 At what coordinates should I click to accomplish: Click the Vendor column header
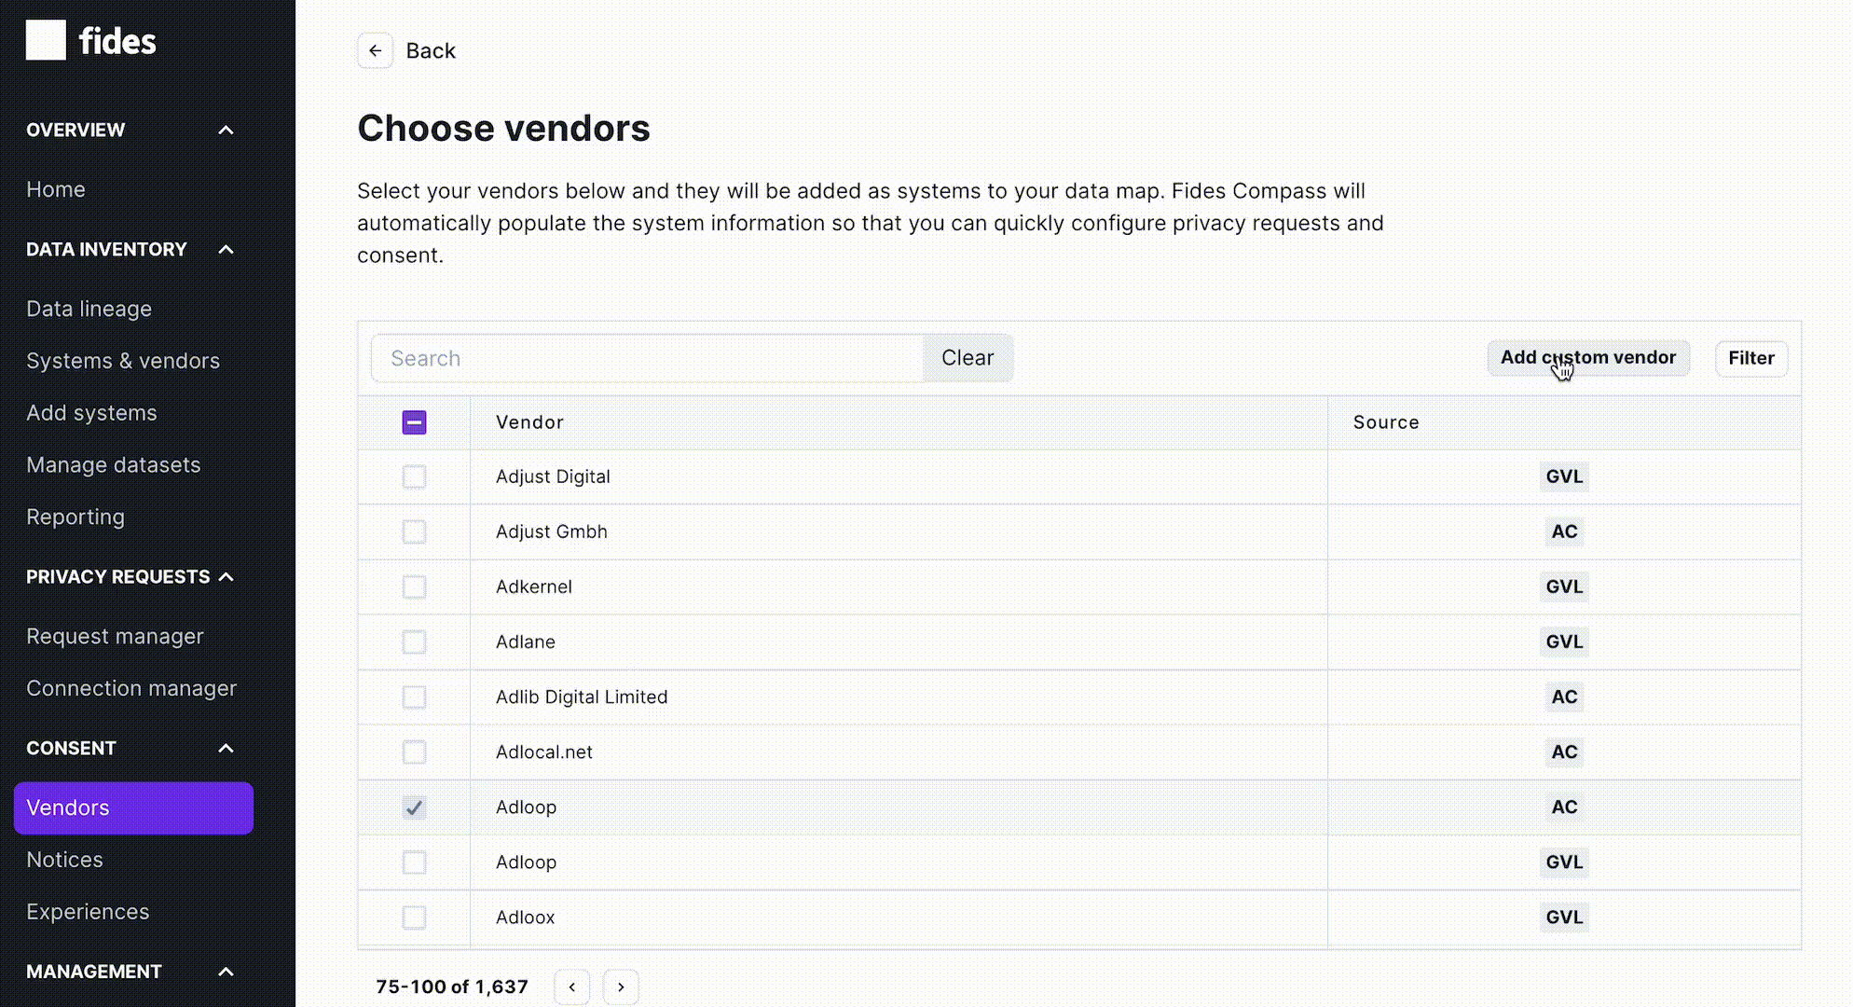coord(529,422)
